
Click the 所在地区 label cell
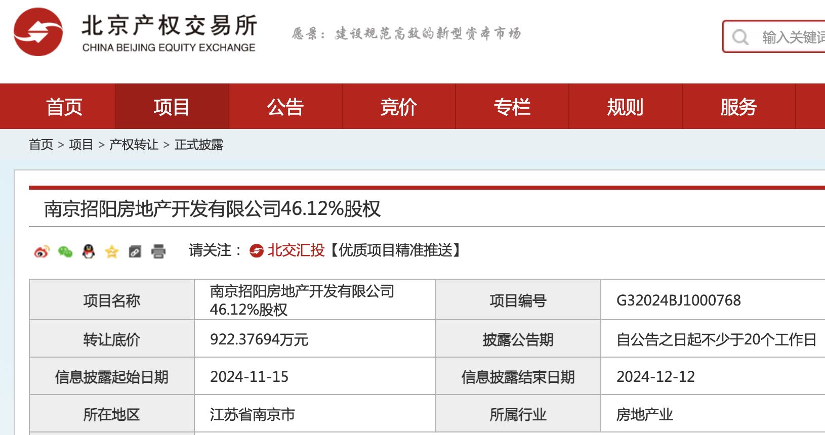(x=112, y=414)
